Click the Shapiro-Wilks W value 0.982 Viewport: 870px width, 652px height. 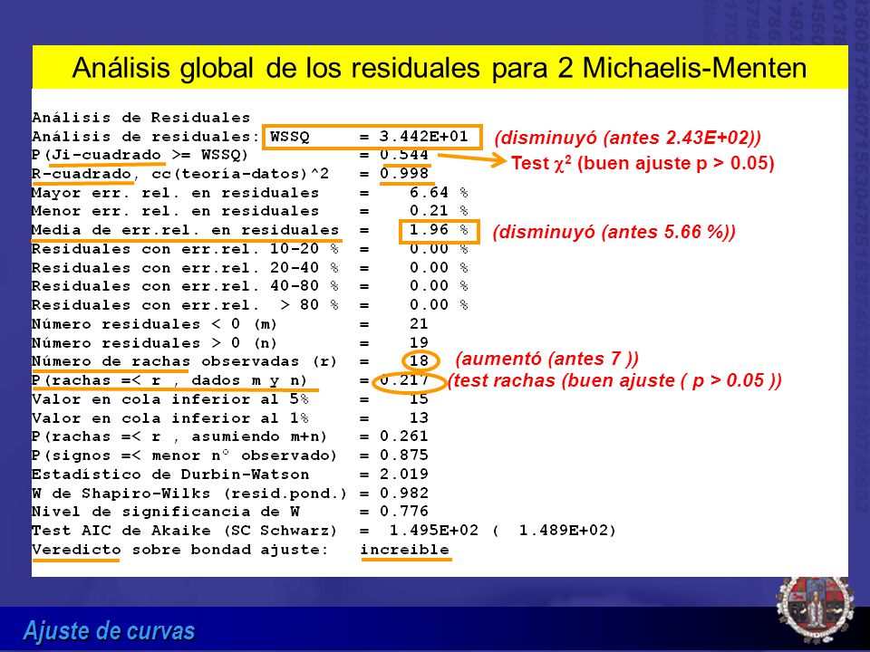404,494
